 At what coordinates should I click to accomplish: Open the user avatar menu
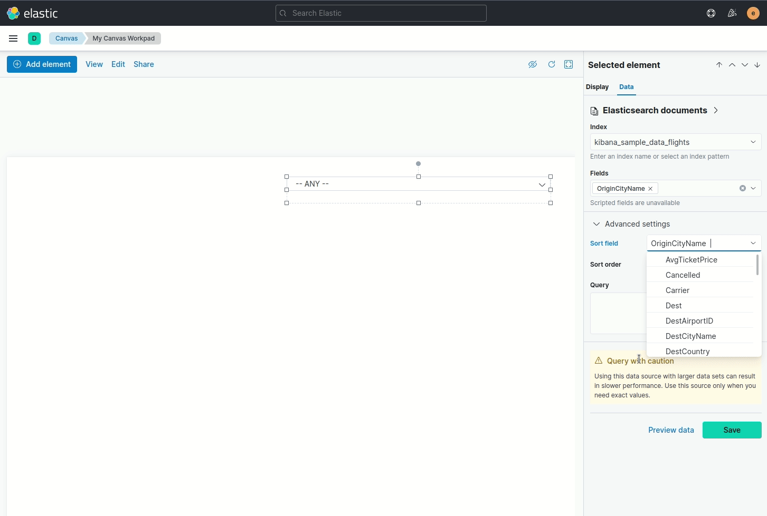[753, 13]
